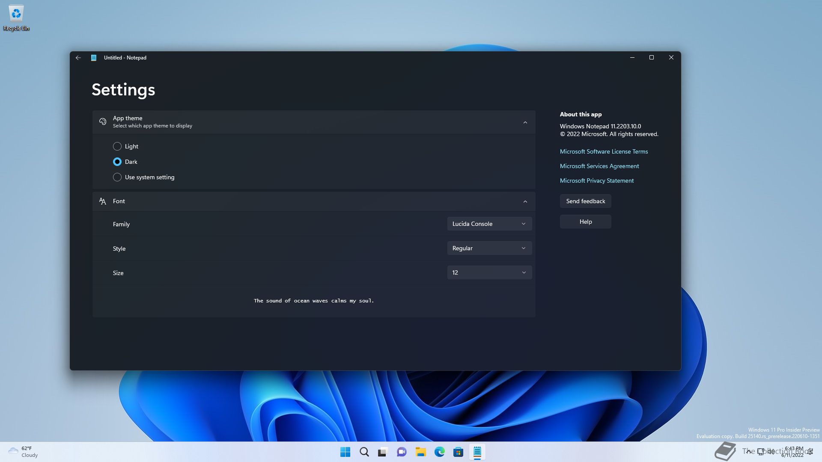Click the App theme palette icon

pos(103,122)
